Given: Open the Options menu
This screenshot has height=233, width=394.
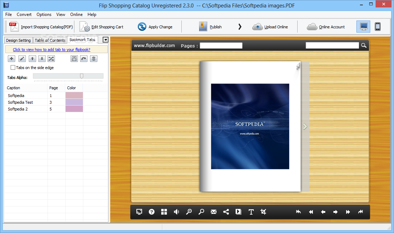Looking at the screenshot, I should [x=44, y=15].
